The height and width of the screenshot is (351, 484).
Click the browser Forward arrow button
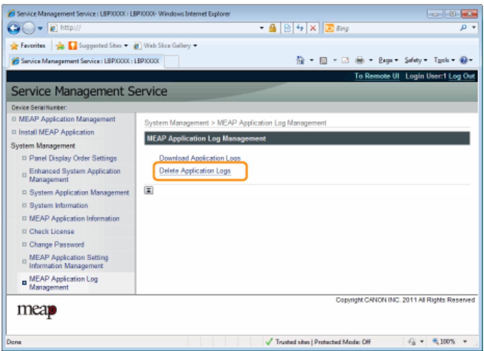tap(29, 28)
